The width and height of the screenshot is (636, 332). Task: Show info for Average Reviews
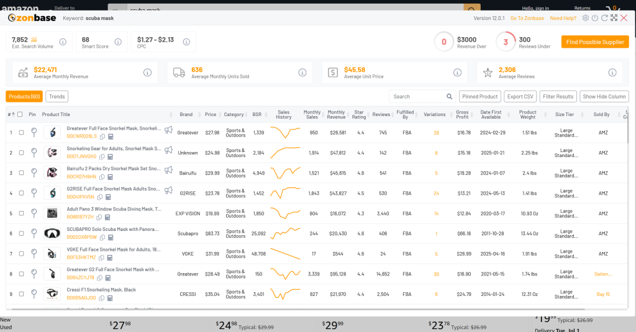pyautogui.click(x=612, y=73)
